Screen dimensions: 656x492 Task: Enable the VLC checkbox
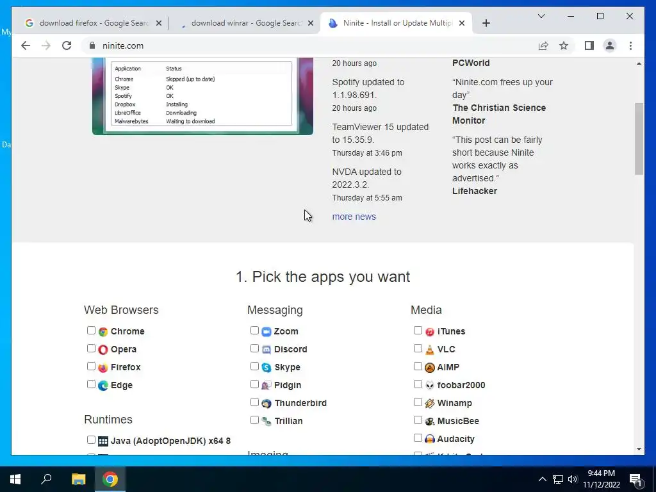tap(418, 348)
